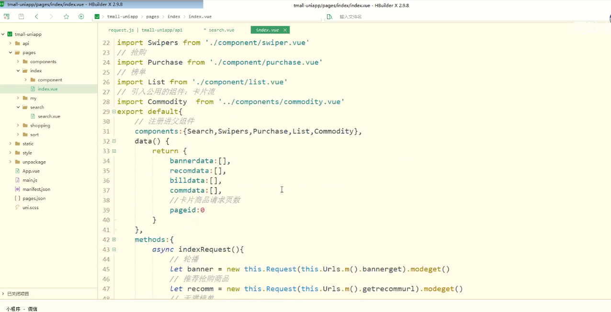Collapse the search folder arrow
This screenshot has height=312, width=611.
pos(18,107)
